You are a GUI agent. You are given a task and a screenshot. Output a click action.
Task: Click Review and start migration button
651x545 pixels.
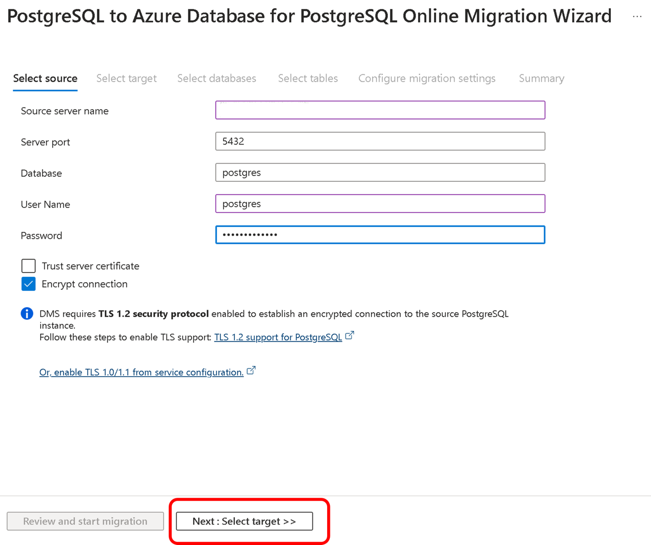coord(85,521)
